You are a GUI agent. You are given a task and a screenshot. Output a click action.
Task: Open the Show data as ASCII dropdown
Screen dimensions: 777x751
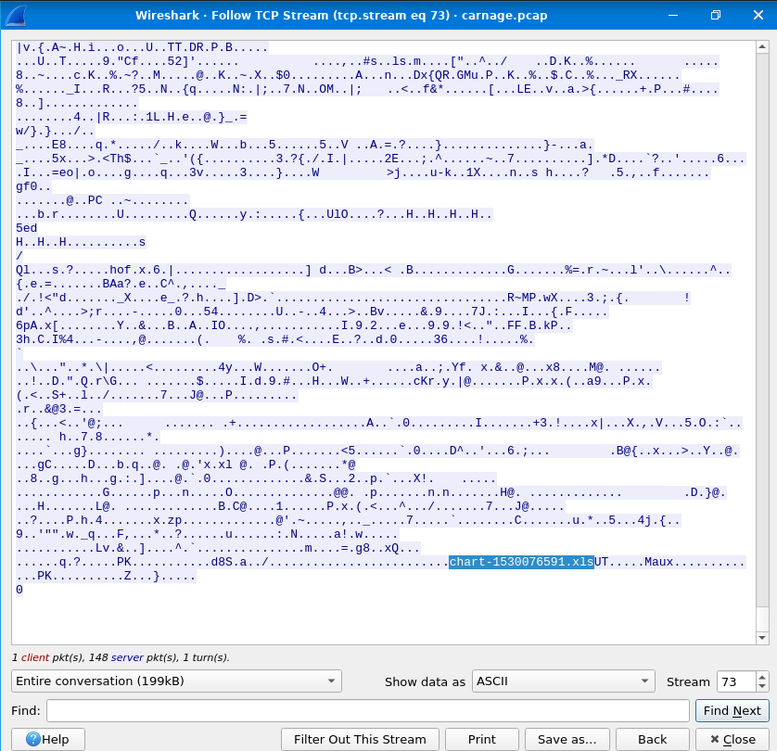point(564,681)
